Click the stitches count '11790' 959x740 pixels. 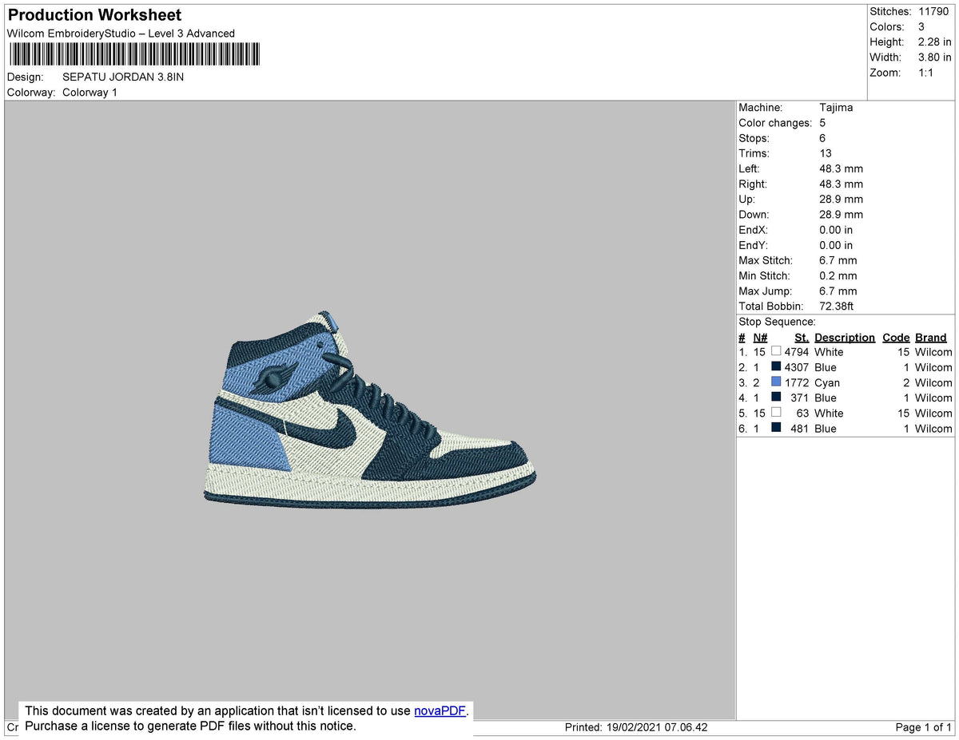point(934,11)
